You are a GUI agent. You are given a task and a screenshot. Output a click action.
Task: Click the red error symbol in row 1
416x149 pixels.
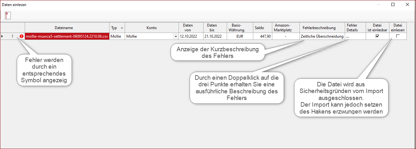[x=22, y=36]
